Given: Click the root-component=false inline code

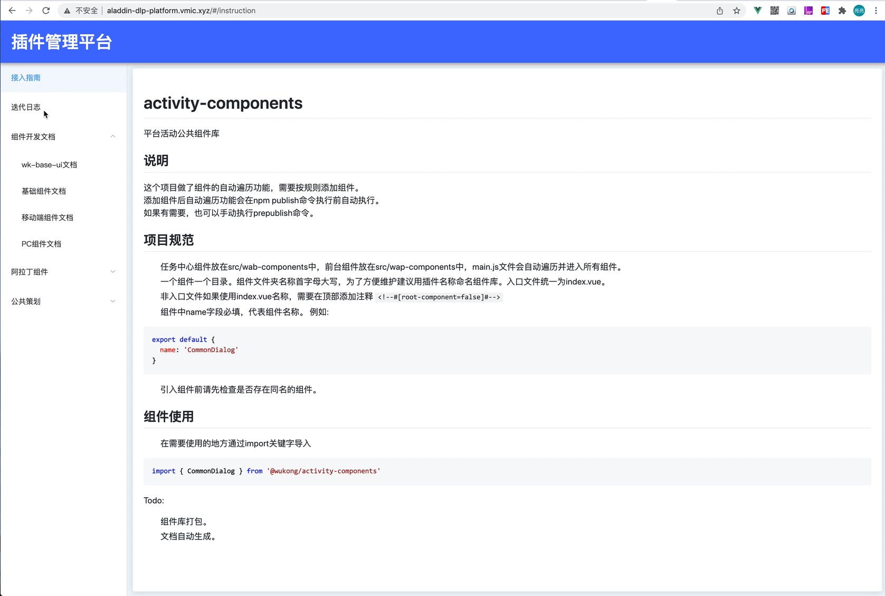Looking at the screenshot, I should pyautogui.click(x=439, y=297).
